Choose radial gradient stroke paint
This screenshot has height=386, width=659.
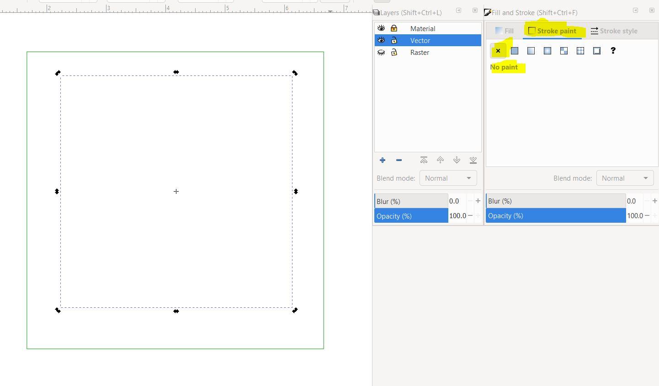coord(547,51)
